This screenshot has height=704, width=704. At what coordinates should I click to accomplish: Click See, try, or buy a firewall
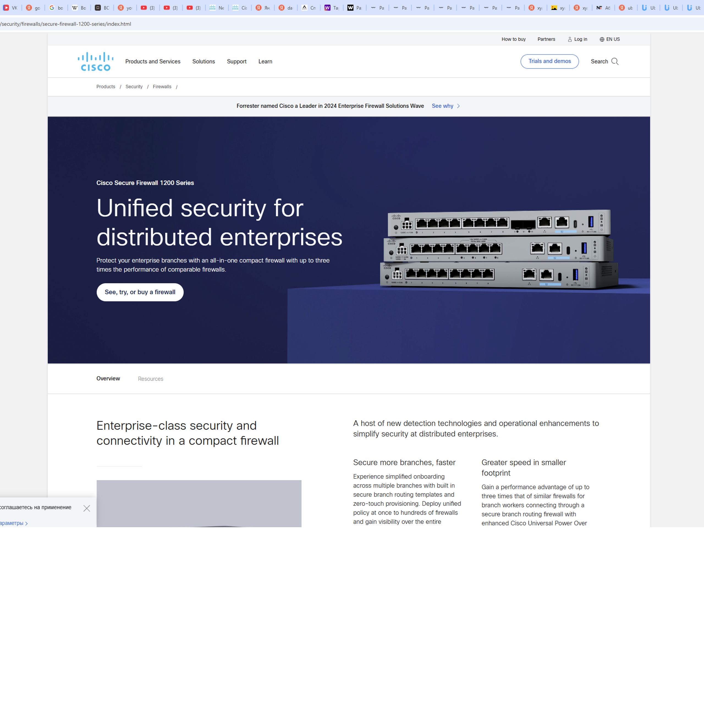140,292
